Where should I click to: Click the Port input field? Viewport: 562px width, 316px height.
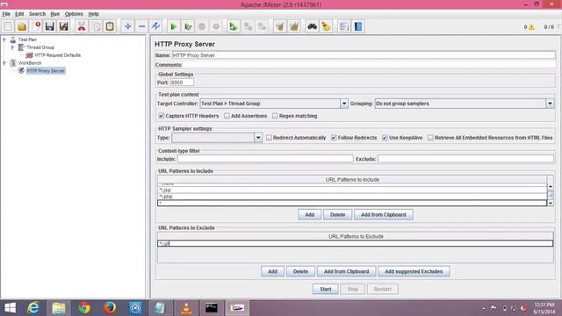[x=182, y=83]
